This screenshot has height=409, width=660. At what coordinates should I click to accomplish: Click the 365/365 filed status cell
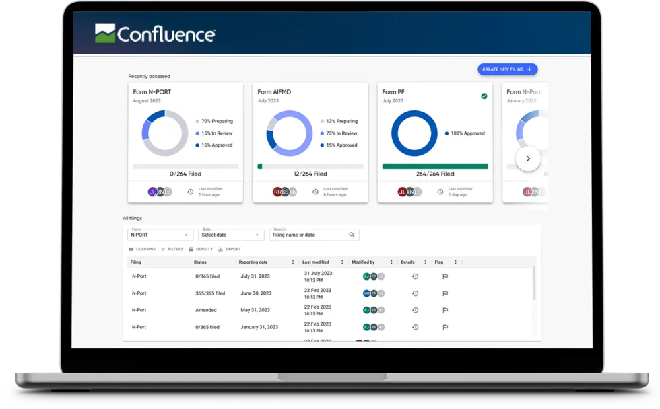point(210,293)
